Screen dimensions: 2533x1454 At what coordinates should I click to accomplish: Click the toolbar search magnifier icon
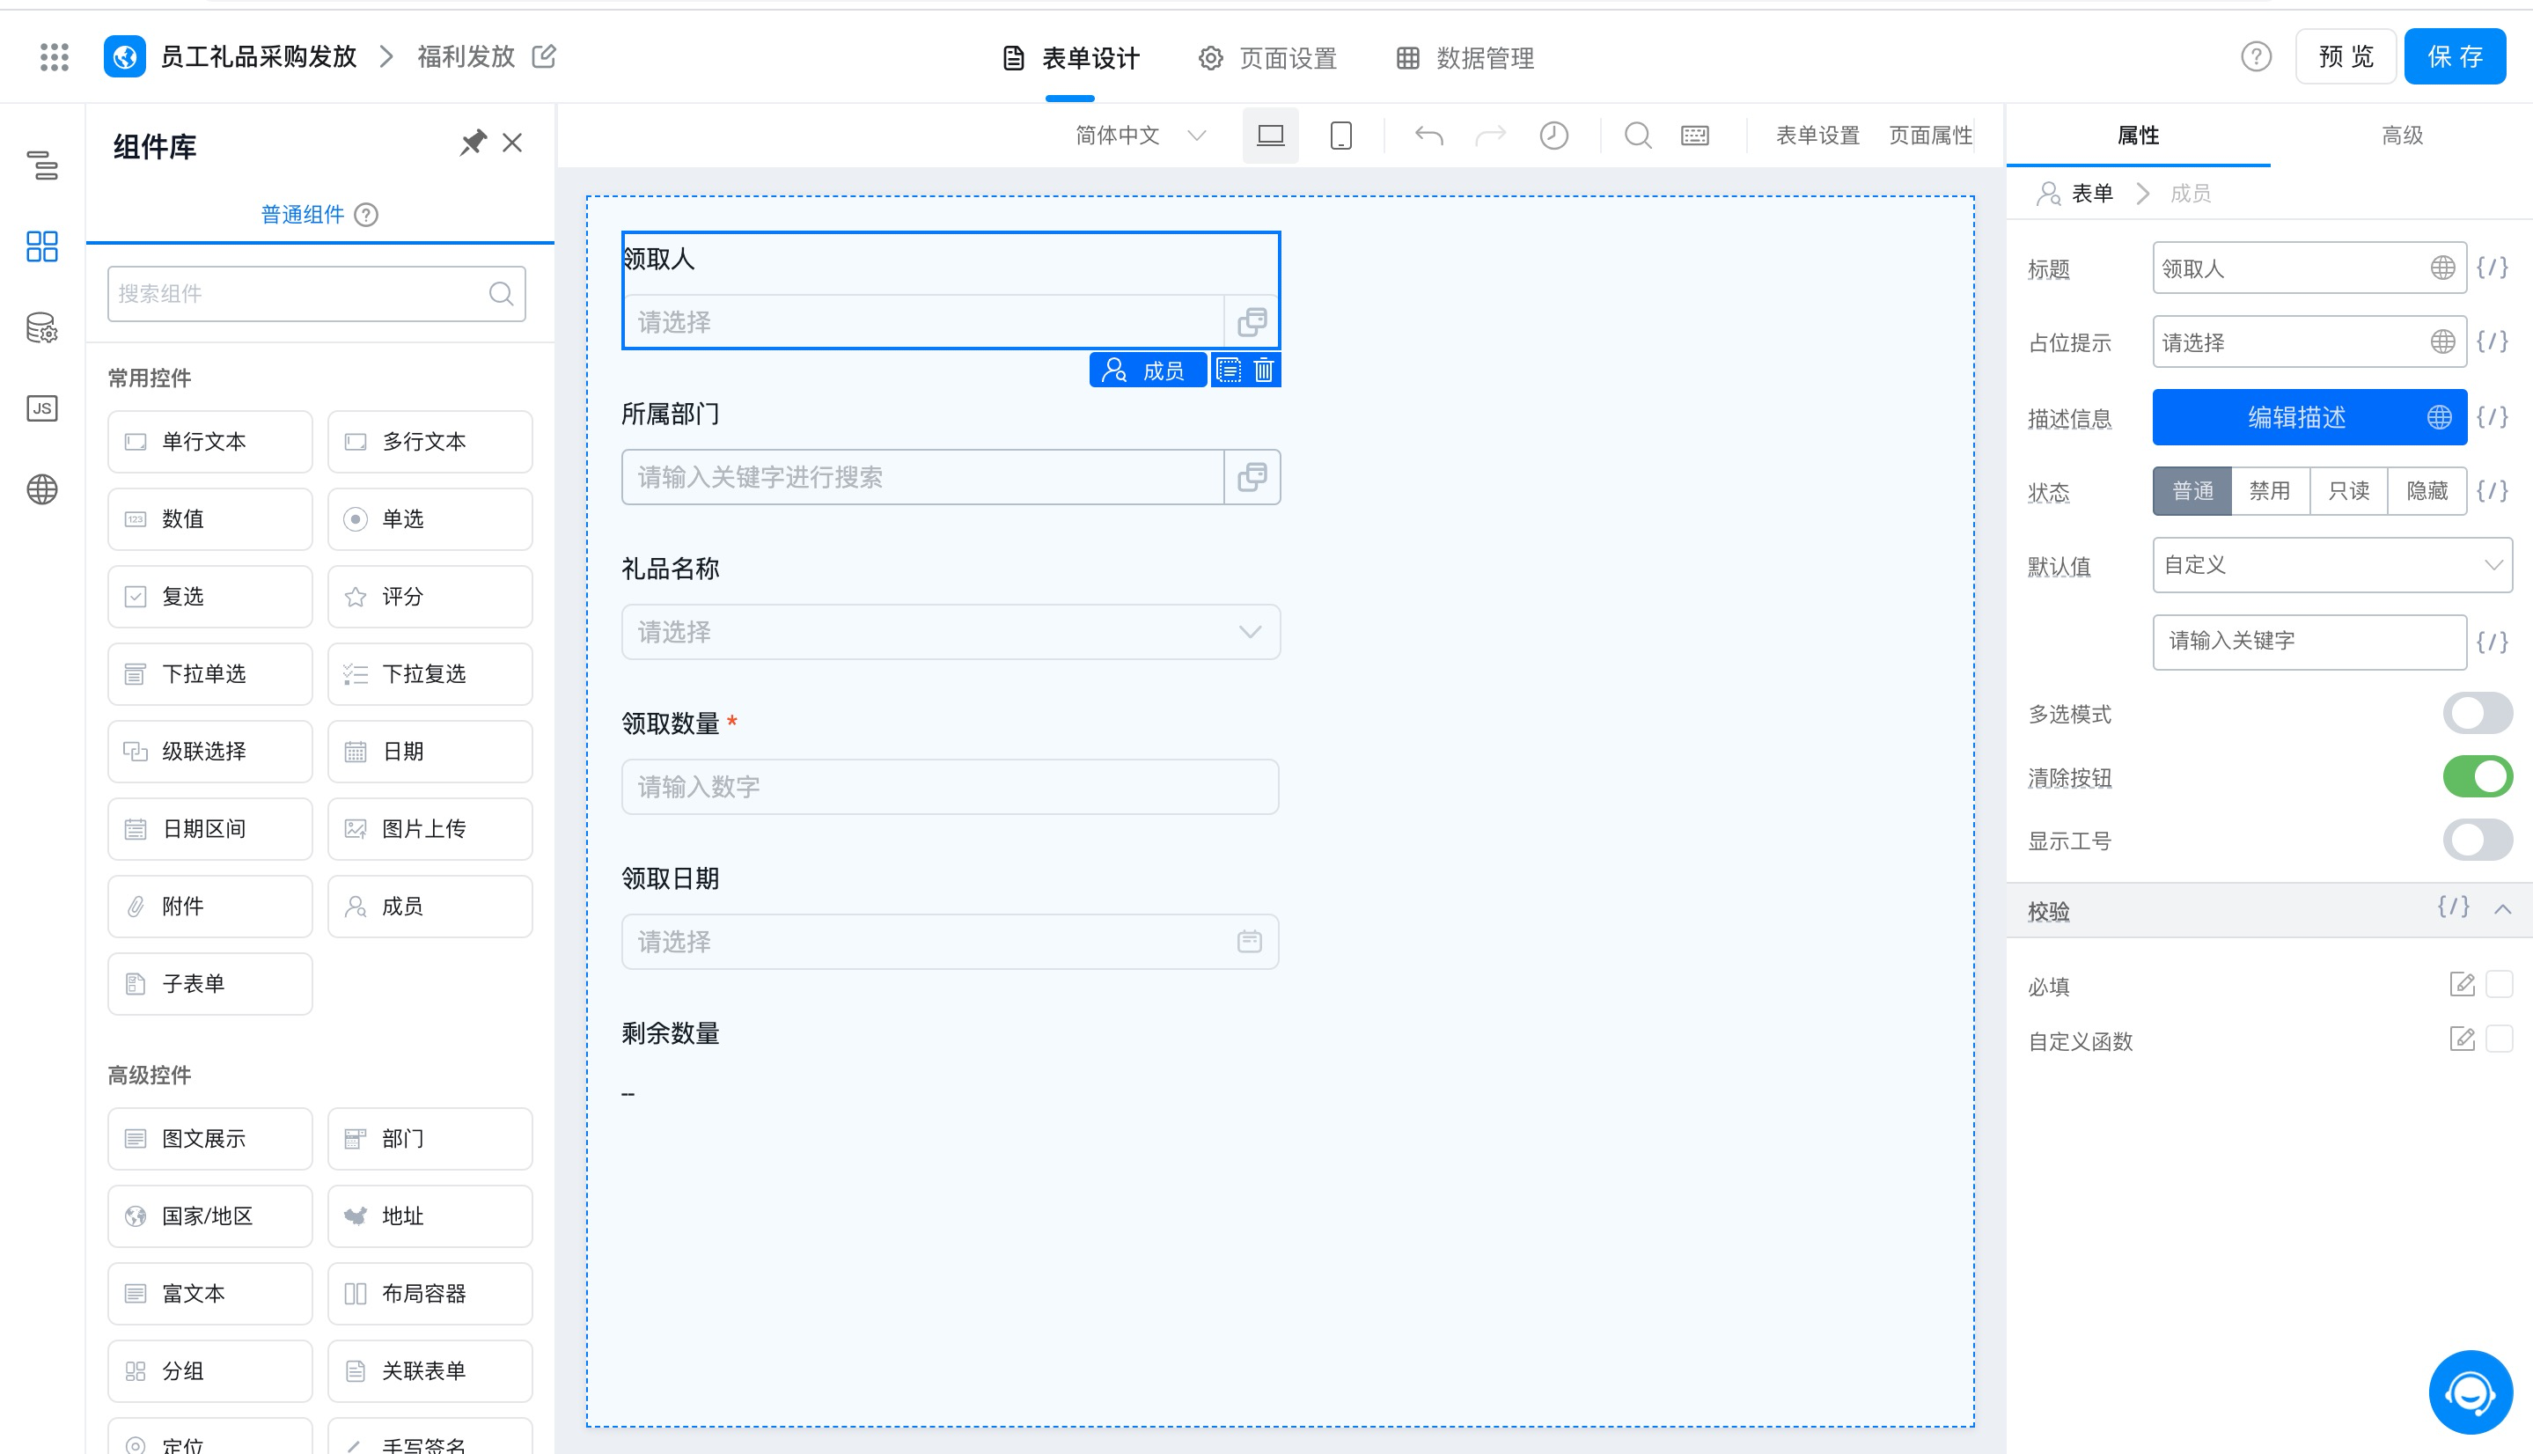pyautogui.click(x=1637, y=135)
